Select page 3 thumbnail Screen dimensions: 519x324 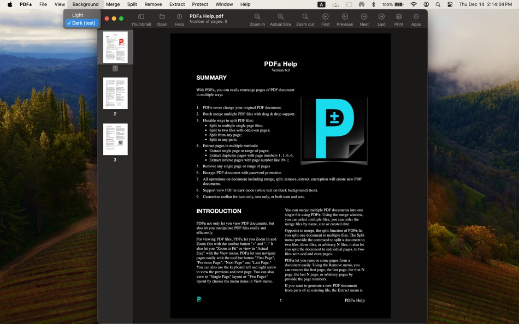115,139
